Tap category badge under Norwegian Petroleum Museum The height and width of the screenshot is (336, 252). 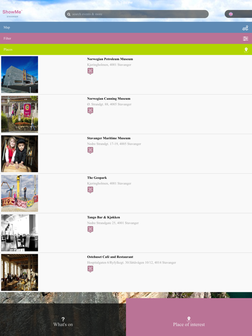point(90,71)
